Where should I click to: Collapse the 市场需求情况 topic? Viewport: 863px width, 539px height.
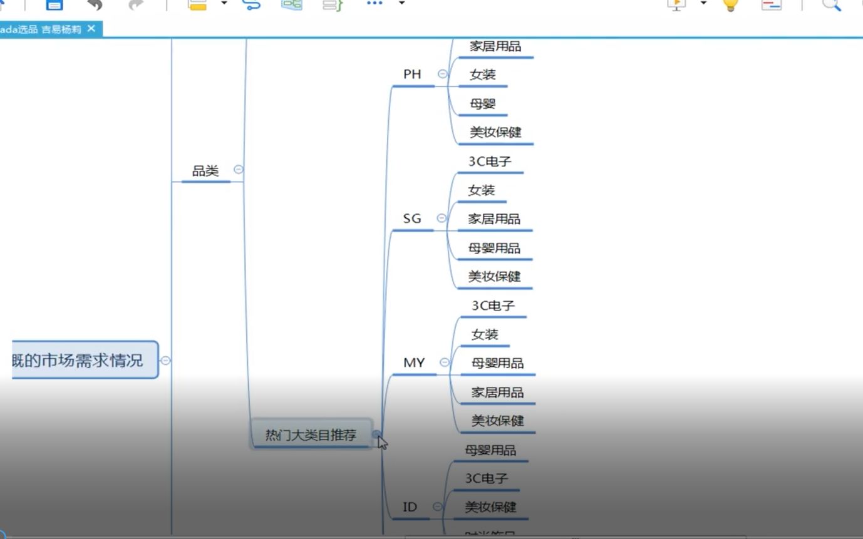(x=165, y=360)
